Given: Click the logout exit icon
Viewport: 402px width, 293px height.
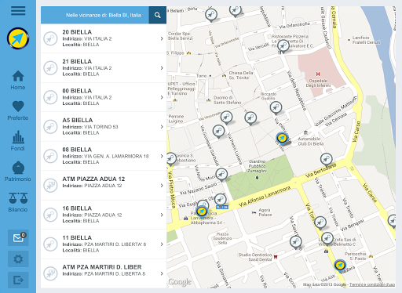Looking at the screenshot, I should [x=18, y=280].
